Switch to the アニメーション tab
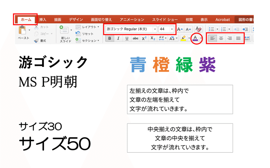 tap(132, 20)
